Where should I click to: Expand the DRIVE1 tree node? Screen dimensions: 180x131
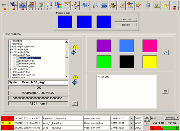10,41
